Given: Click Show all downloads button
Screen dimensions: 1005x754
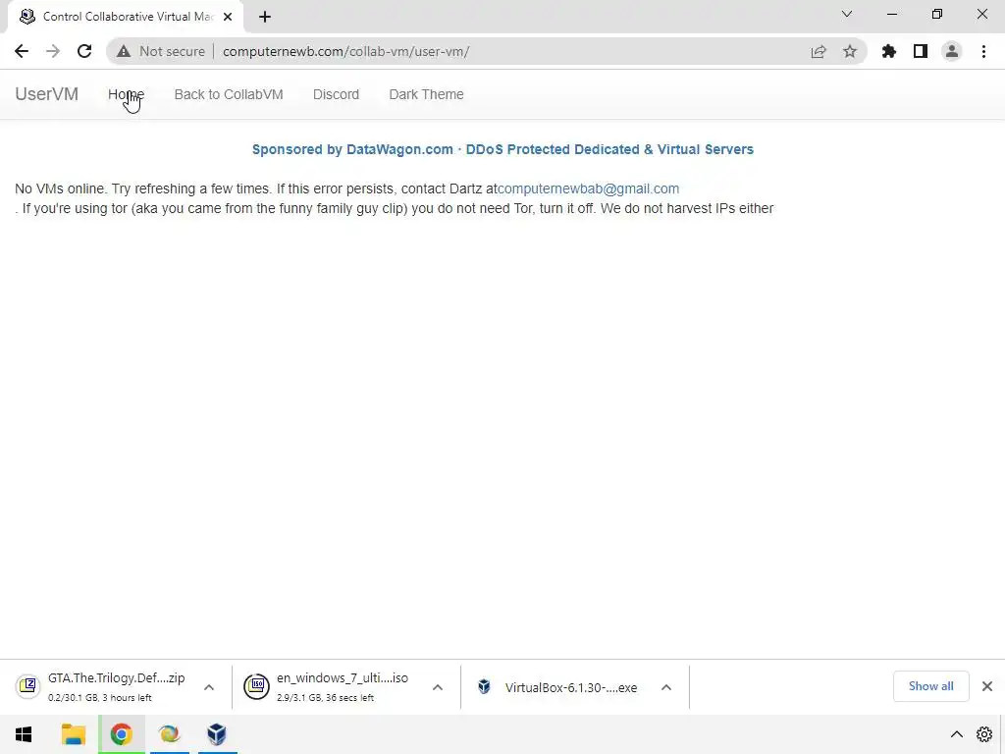Looking at the screenshot, I should coord(930,686).
